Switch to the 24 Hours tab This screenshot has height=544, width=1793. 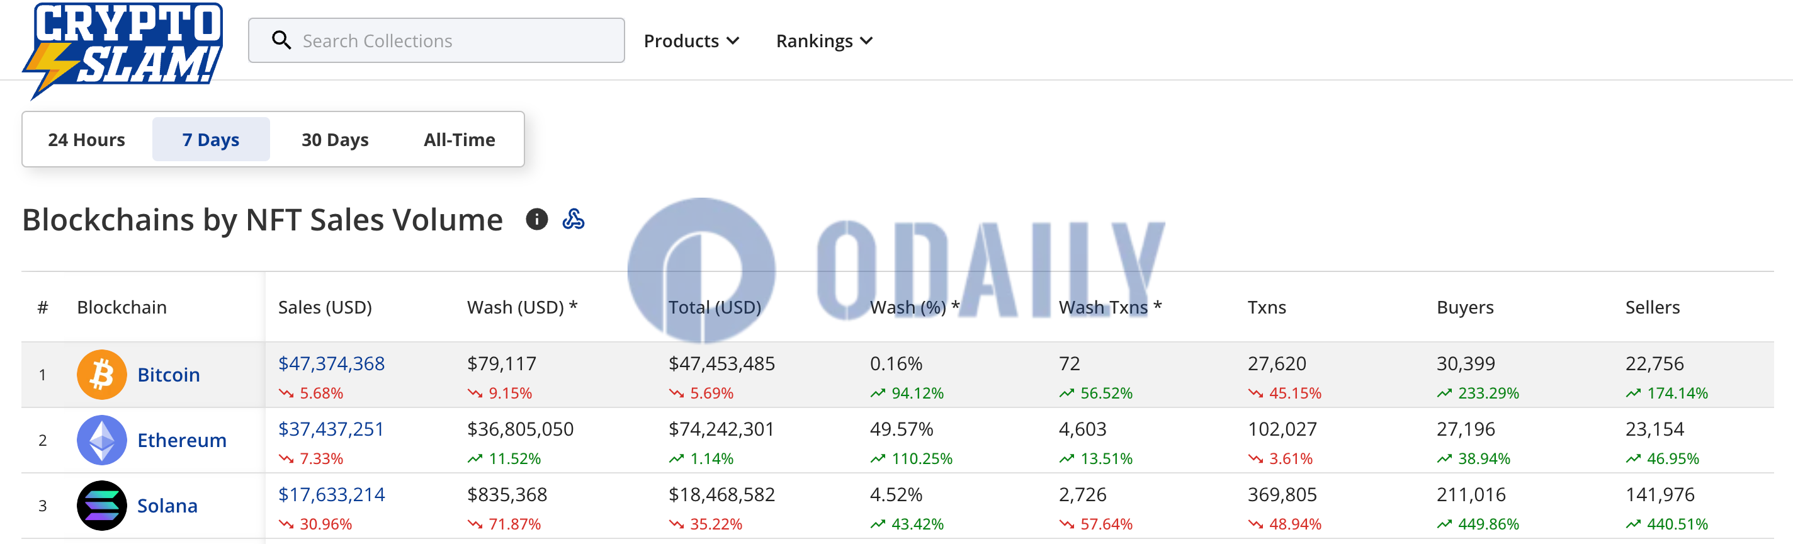click(86, 139)
